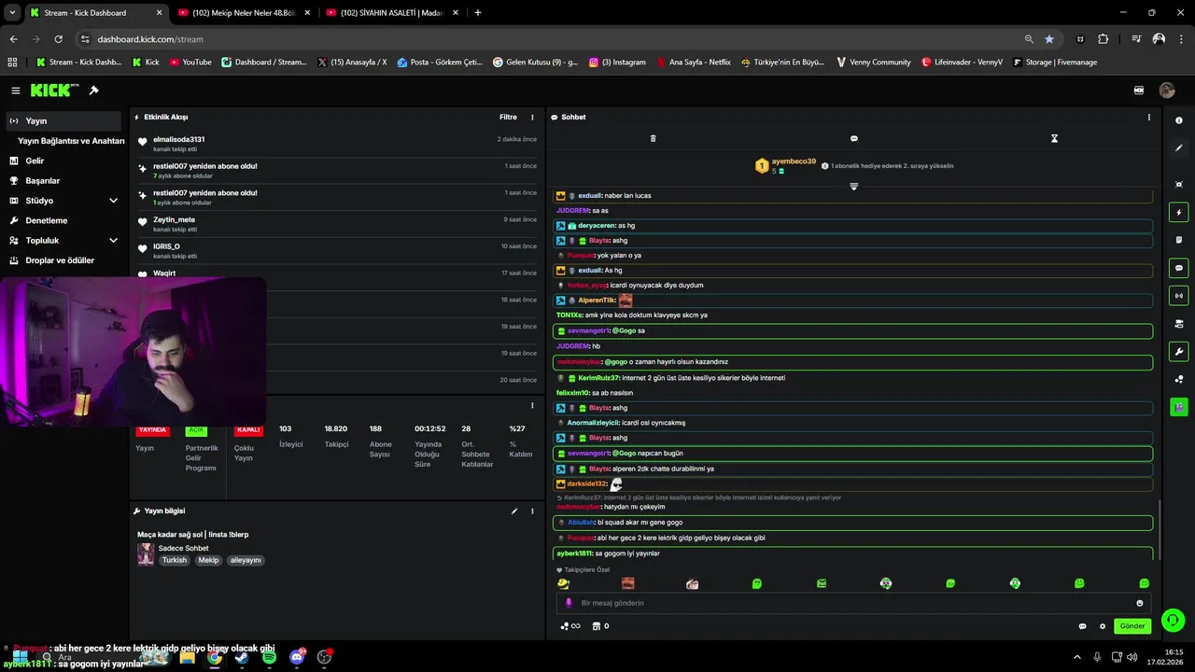Open Etkinlik Akışı three-dot menu

tap(532, 117)
